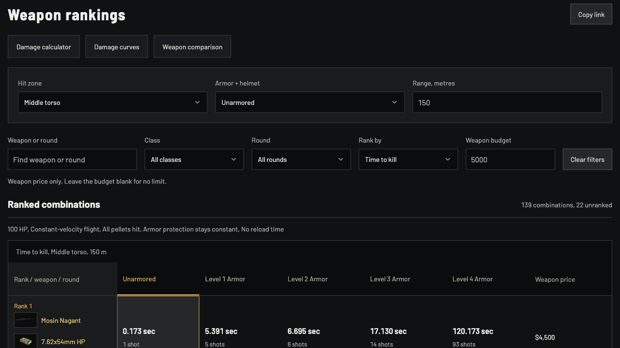
Task: Open the Armor + helmet dropdown
Action: tap(310, 102)
